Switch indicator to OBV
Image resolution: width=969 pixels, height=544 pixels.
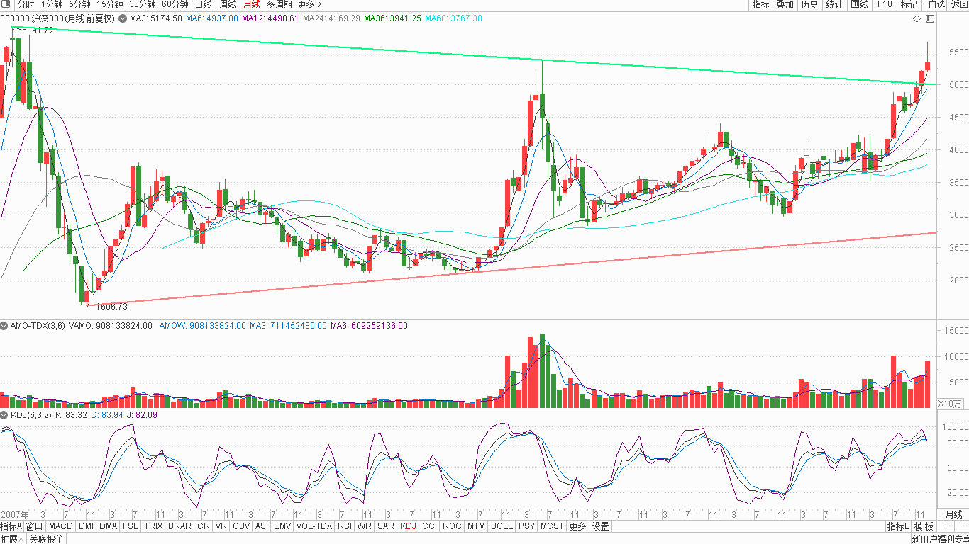coord(241,526)
